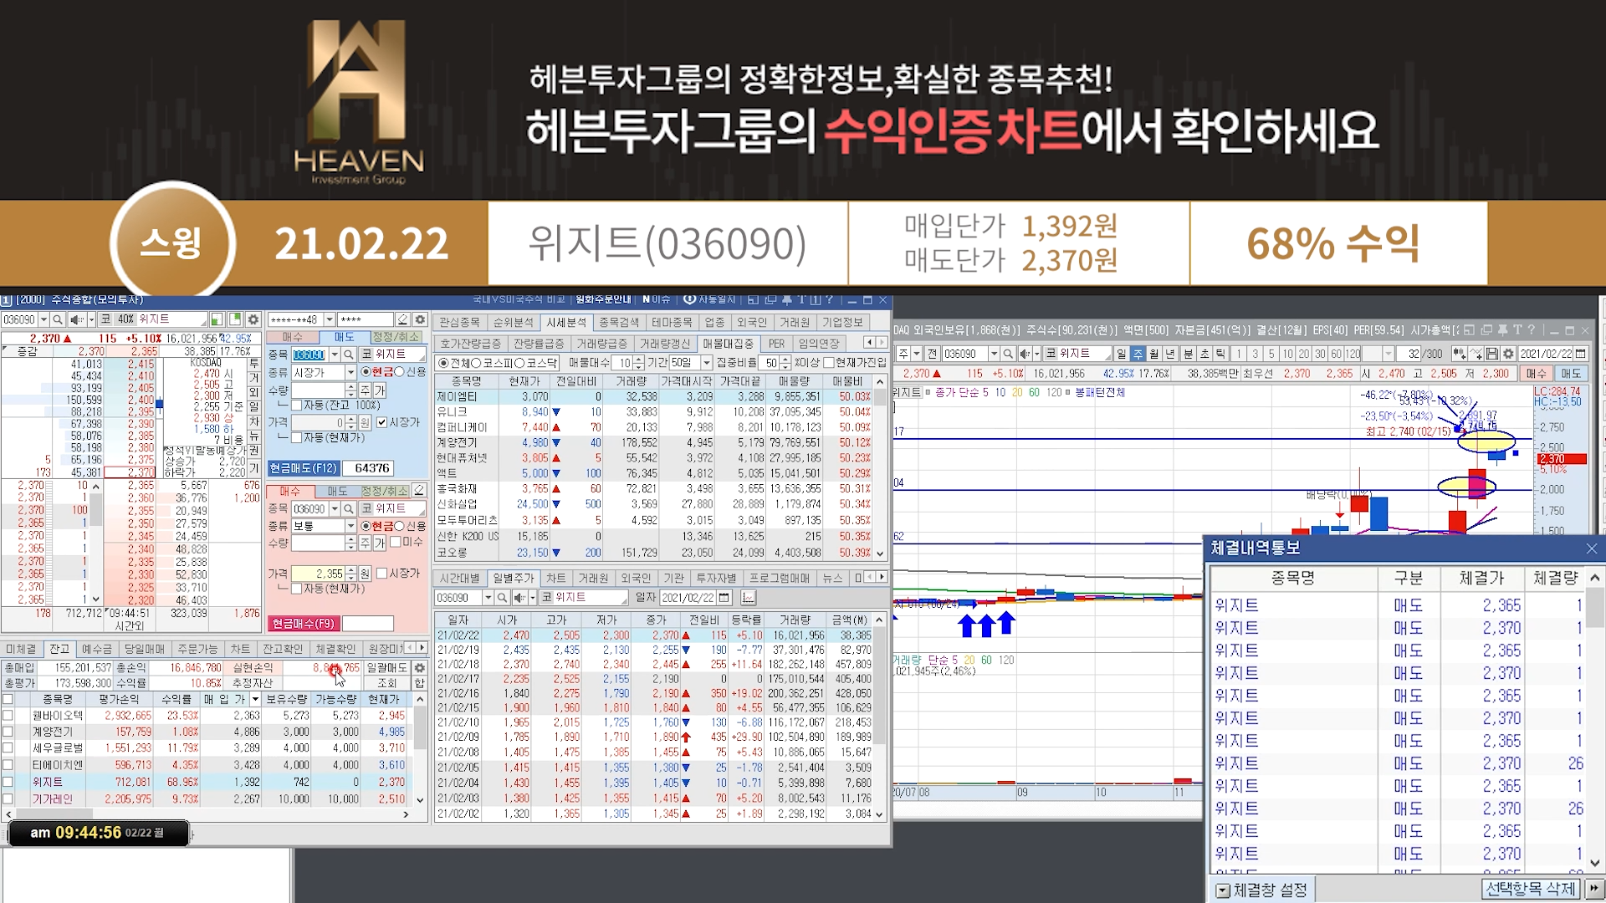Click the 선택항목 삭제 button
The height and width of the screenshot is (903, 1606).
1531,889
